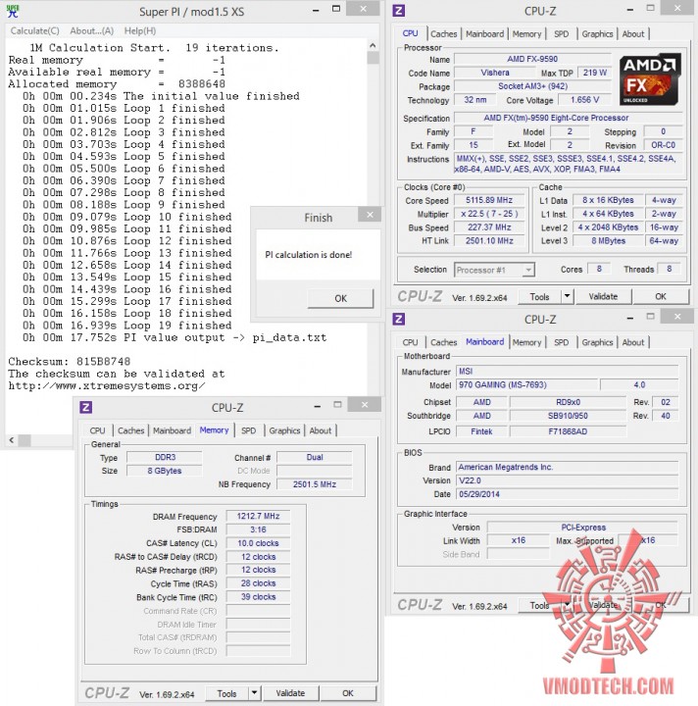
Task: Click OK in Memory CPU-Z window
Action: pos(347,693)
